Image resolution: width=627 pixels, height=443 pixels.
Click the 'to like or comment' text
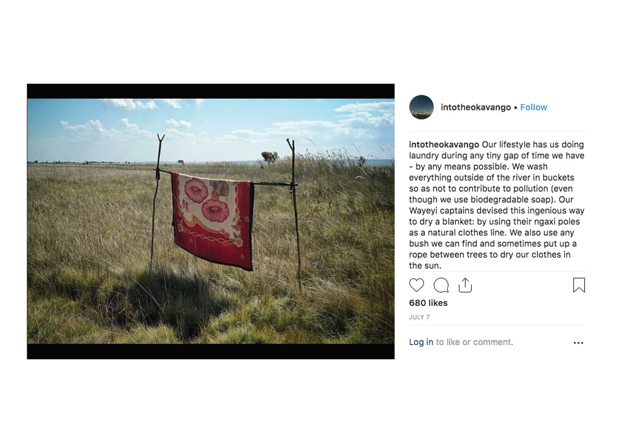click(x=474, y=342)
